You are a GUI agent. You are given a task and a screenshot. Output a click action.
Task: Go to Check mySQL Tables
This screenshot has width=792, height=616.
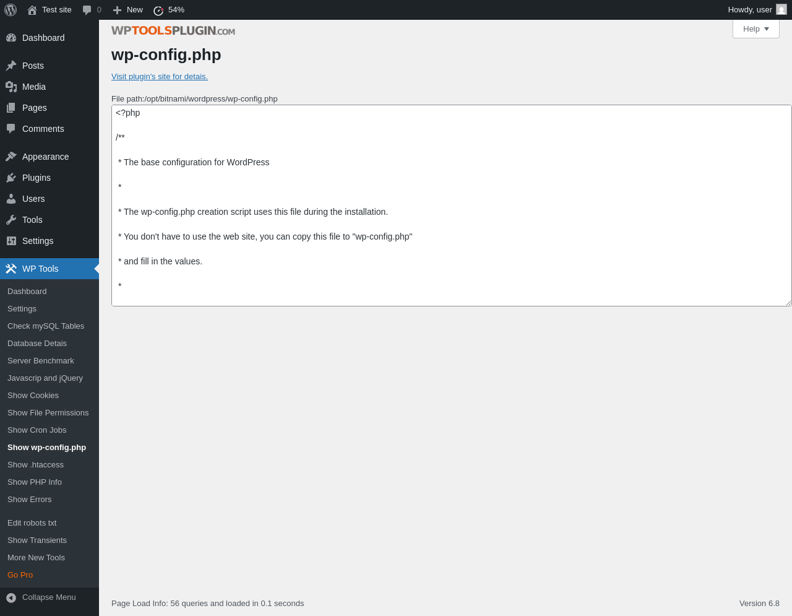(x=46, y=326)
